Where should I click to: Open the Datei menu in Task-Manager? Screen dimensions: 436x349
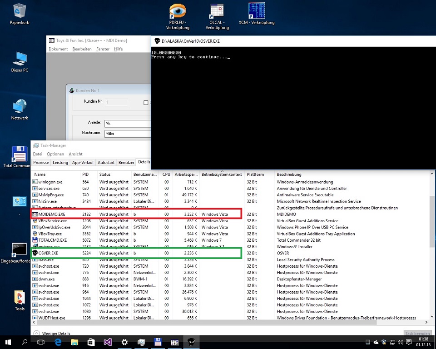[38, 154]
